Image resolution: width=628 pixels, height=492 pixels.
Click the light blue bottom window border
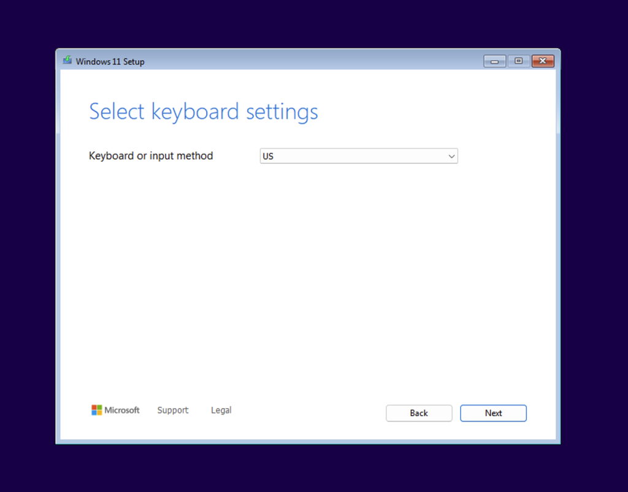coord(307,441)
